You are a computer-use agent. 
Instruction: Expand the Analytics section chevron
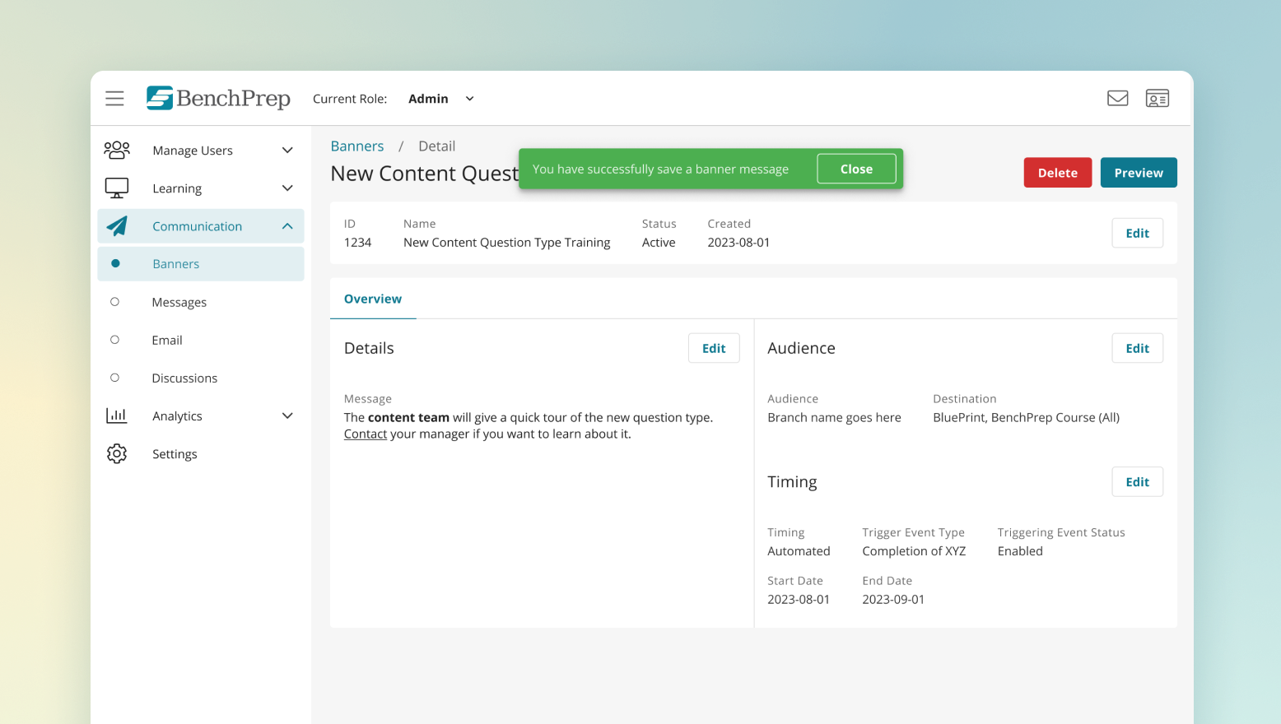pos(287,415)
